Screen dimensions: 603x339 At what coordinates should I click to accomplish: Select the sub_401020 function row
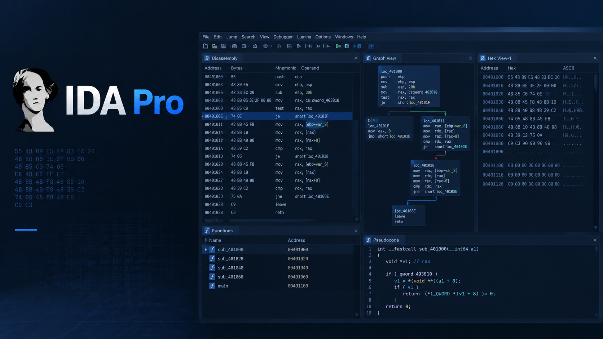pos(278,259)
